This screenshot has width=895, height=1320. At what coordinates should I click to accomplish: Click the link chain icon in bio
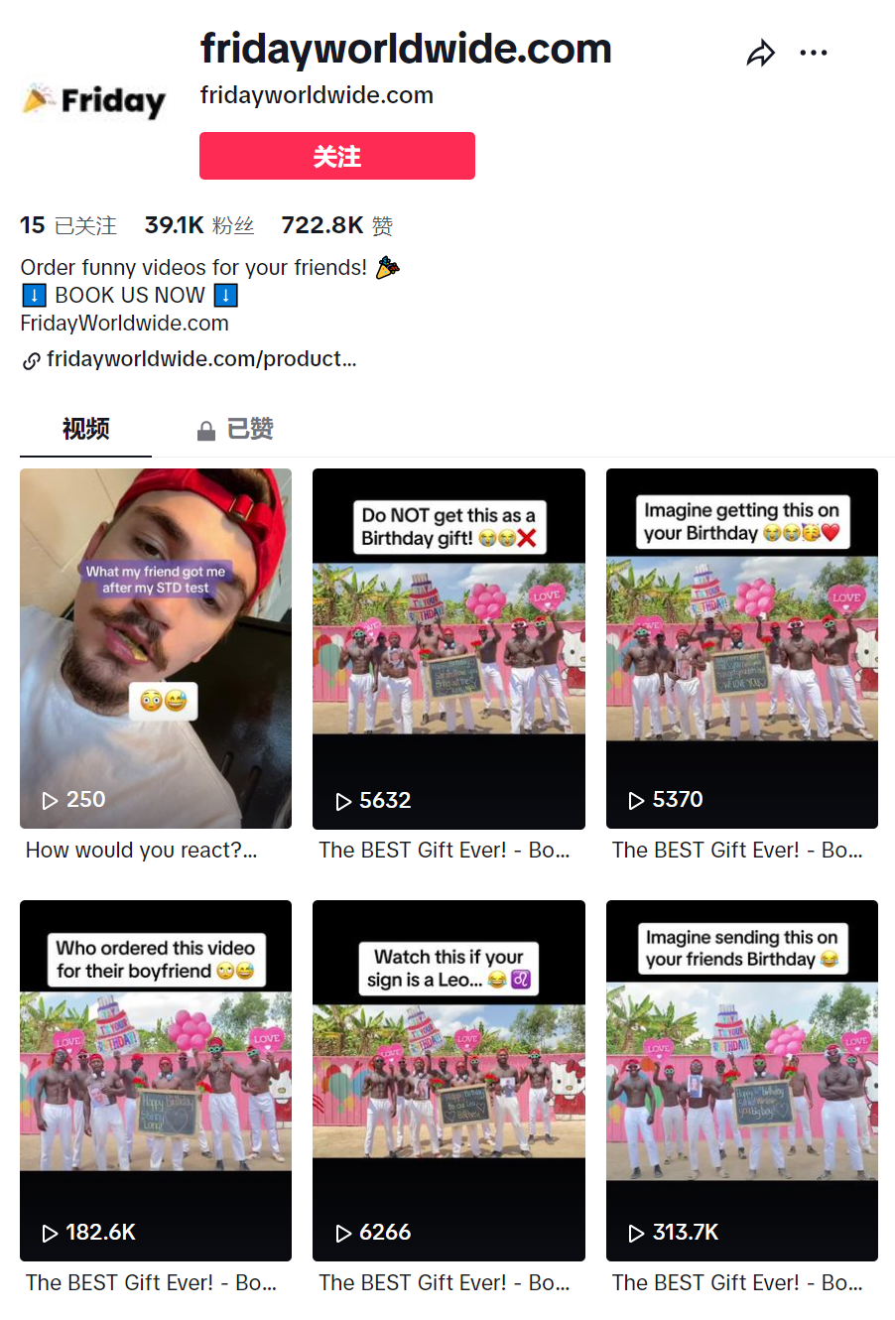coord(32,360)
